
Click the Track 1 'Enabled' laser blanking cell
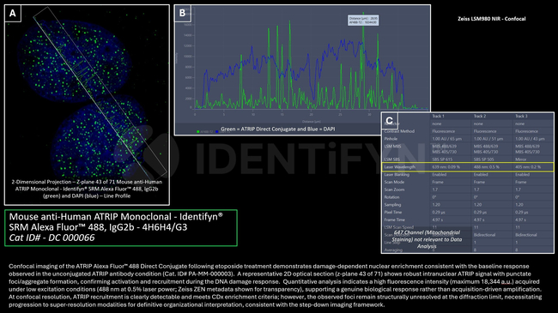440,175
